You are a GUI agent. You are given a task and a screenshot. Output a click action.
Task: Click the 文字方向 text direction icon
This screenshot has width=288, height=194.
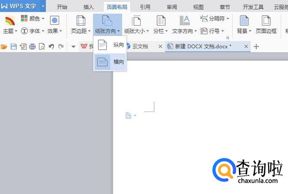click(x=184, y=20)
